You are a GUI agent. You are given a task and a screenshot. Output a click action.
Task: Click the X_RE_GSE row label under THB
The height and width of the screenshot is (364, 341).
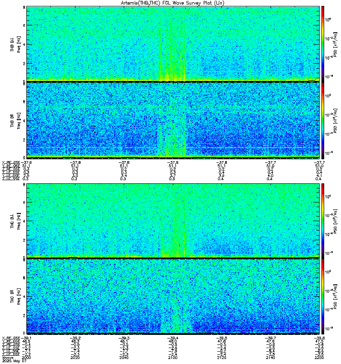(11, 163)
